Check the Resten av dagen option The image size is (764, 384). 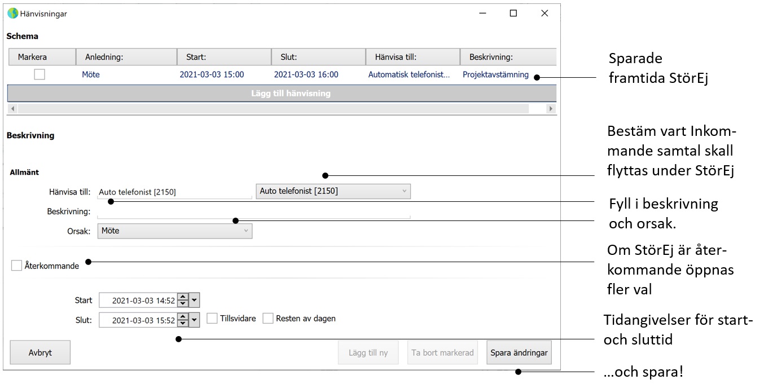click(268, 319)
